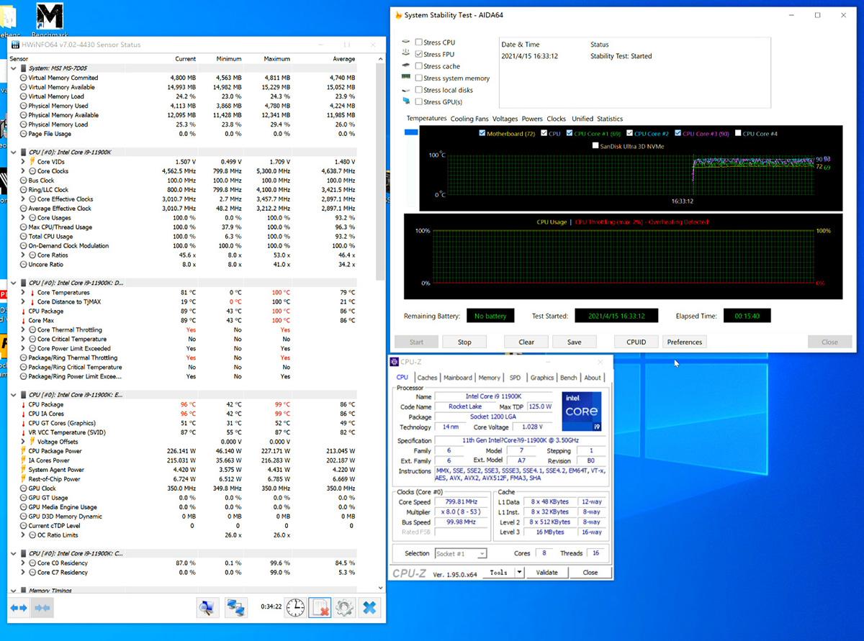Click the blue graph position slider beside the temperature chart
864x641 pixels.
pos(411,132)
